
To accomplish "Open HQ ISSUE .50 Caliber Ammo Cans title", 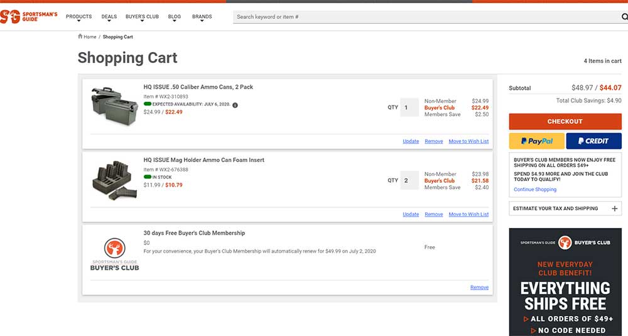I will (x=198, y=87).
